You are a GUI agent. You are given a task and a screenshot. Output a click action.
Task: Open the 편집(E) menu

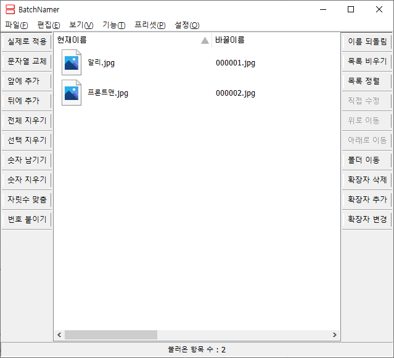[49, 25]
